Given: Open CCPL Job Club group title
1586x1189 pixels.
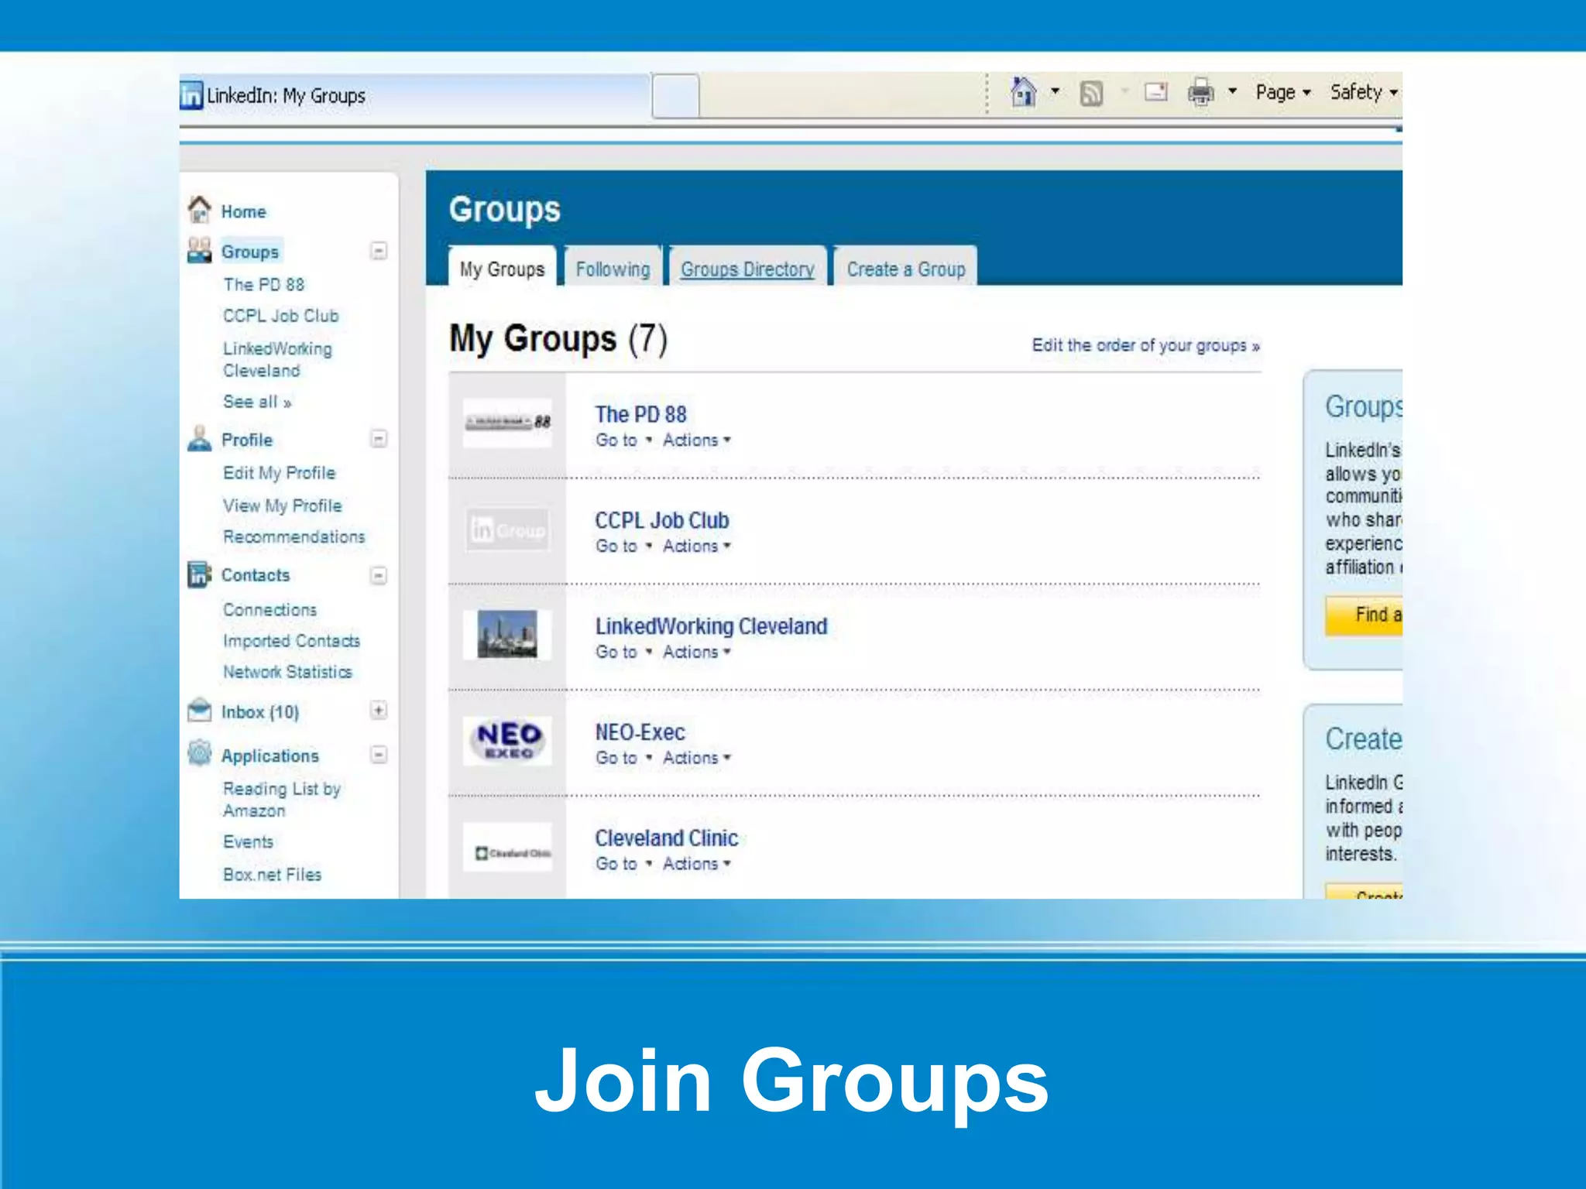Looking at the screenshot, I should tap(661, 520).
